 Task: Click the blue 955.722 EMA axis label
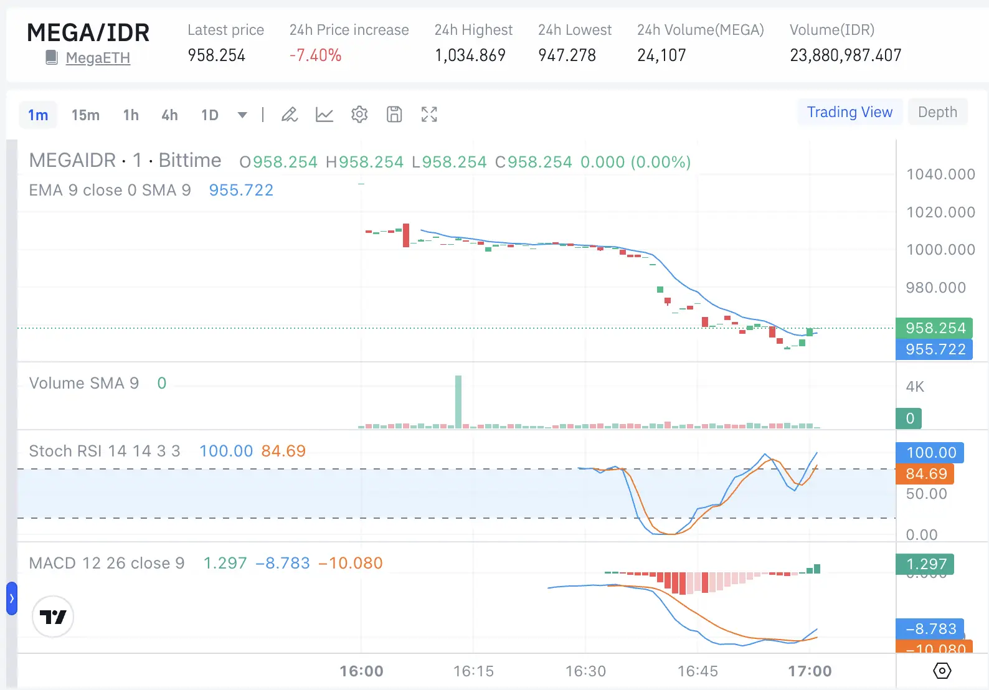coord(935,349)
